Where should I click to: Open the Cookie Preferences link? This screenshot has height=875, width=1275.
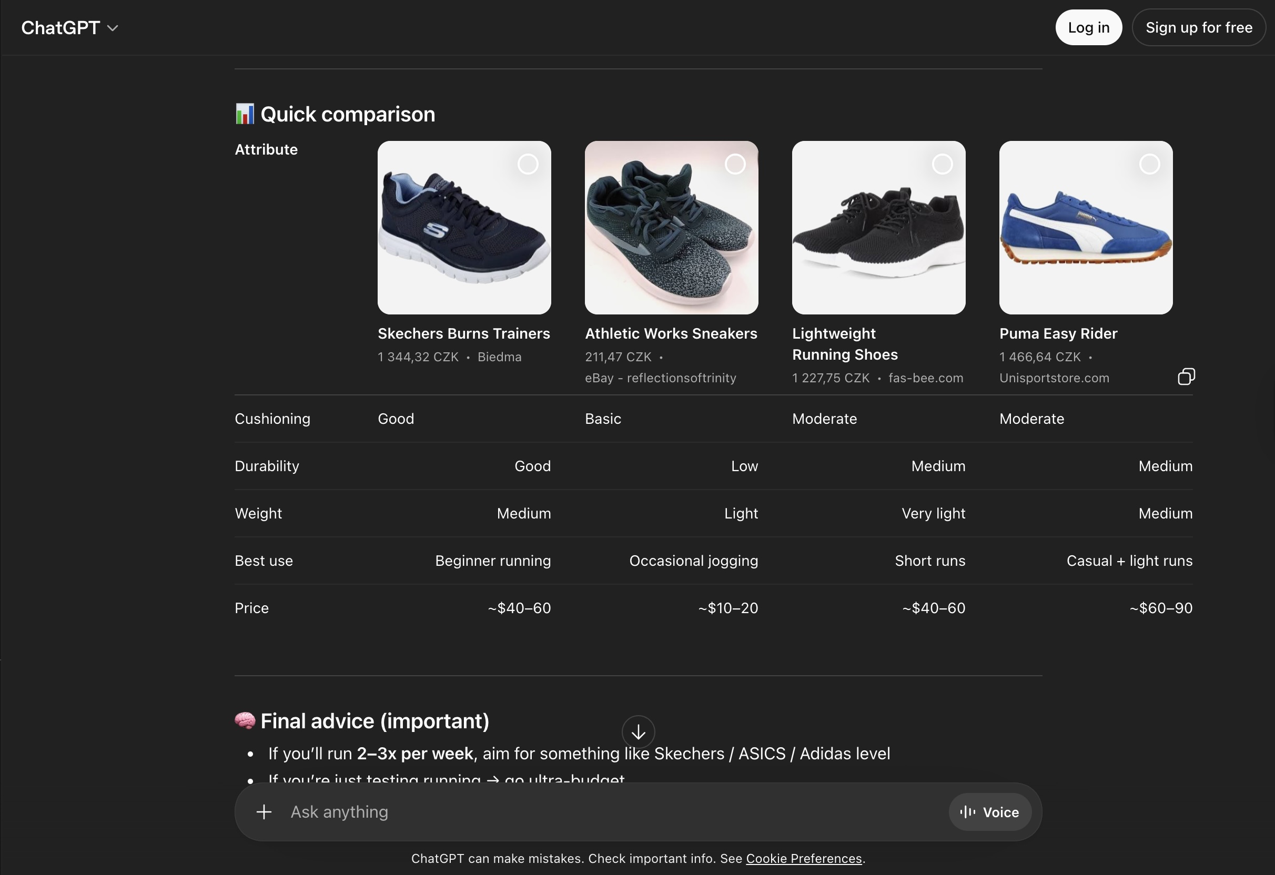(804, 859)
